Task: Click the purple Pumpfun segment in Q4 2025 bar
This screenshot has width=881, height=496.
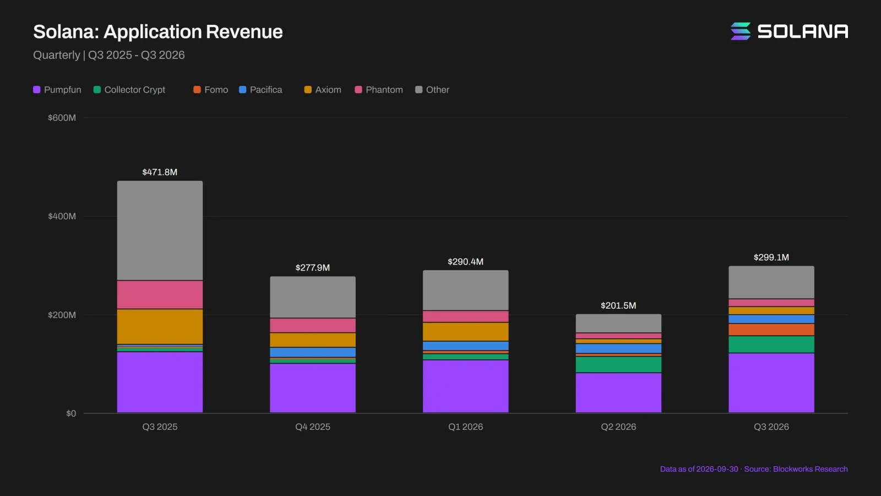Action: pyautogui.click(x=313, y=388)
